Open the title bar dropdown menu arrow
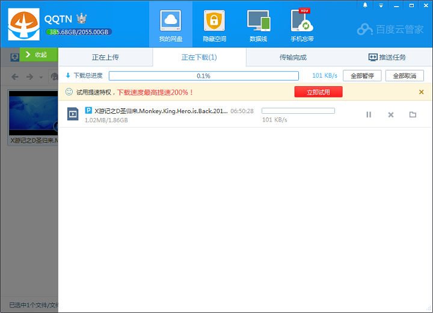This screenshot has height=313, width=433. point(381,5)
